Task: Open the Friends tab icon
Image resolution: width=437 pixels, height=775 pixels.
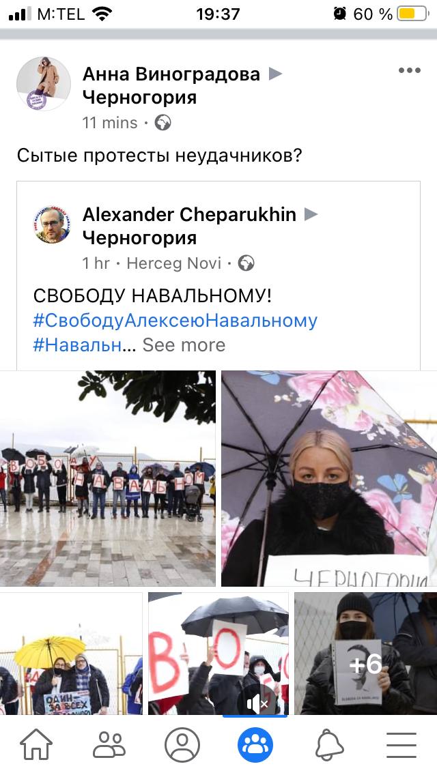Action: [109, 744]
